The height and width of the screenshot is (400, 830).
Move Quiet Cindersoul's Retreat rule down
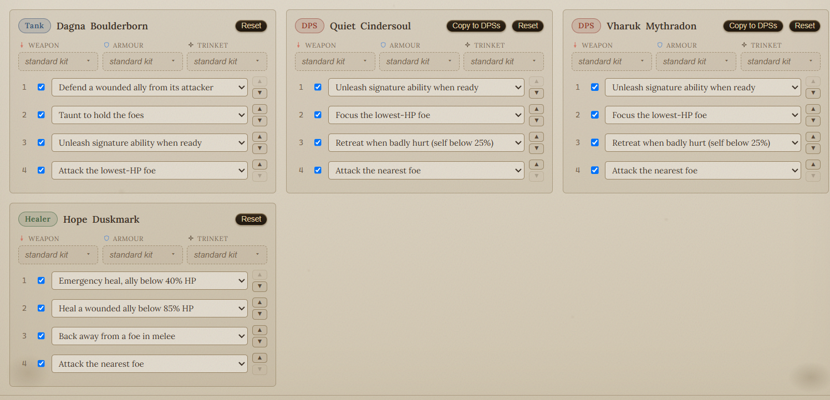tap(536, 148)
